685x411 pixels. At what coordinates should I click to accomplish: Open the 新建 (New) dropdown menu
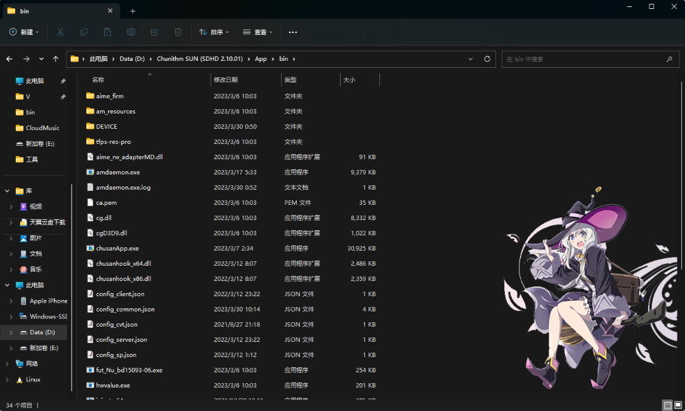tap(24, 32)
